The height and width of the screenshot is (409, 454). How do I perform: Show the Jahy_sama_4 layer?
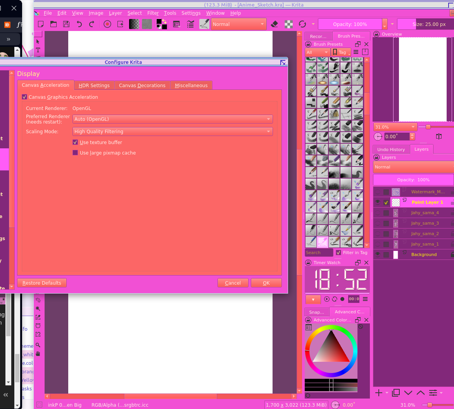tap(378, 213)
